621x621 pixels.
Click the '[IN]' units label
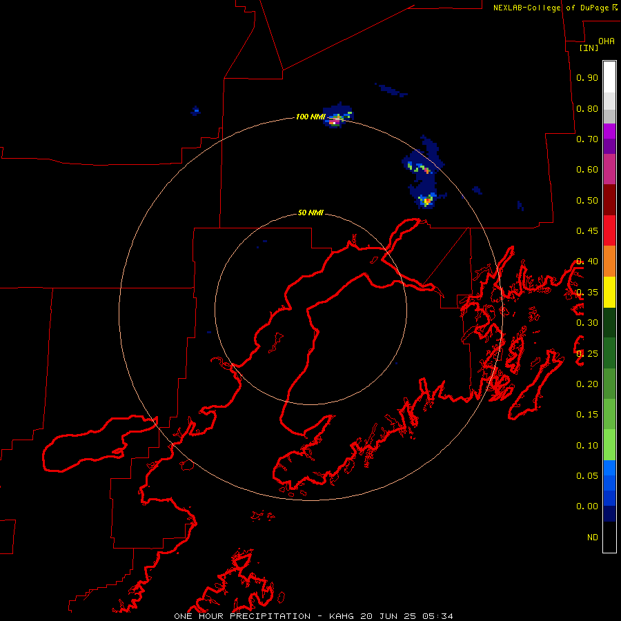[x=589, y=48]
